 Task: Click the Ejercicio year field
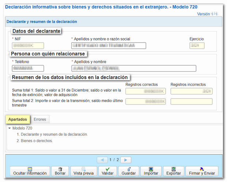click(x=197, y=45)
